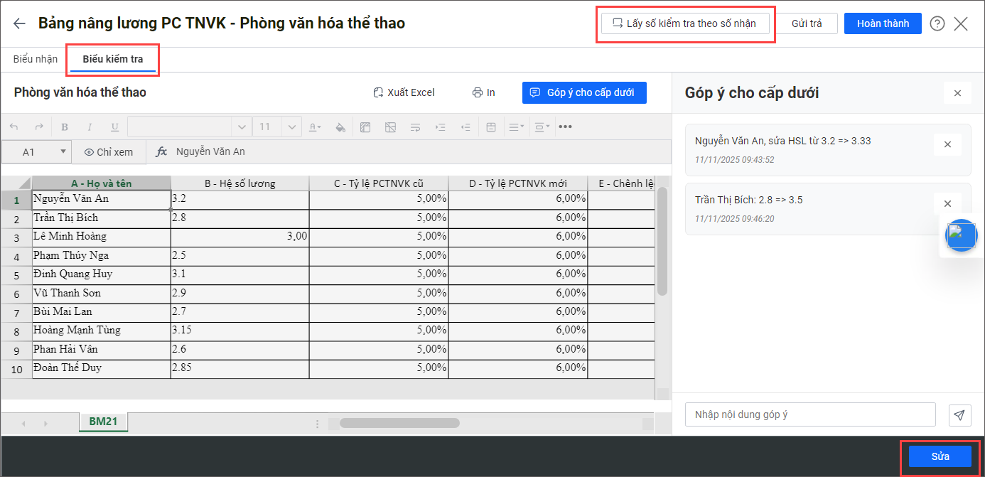Select the BM21 sheet tab
The width and height of the screenshot is (985, 477).
[103, 422]
